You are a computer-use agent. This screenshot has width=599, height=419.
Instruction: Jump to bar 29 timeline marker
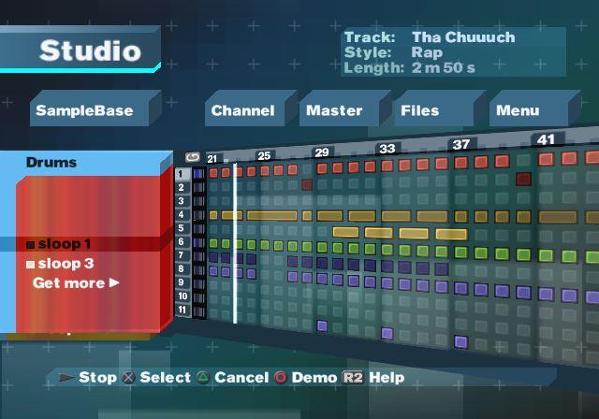click(x=322, y=152)
